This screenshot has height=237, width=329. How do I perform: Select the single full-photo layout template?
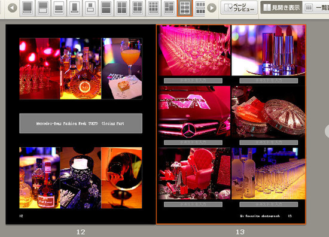click(x=28, y=8)
